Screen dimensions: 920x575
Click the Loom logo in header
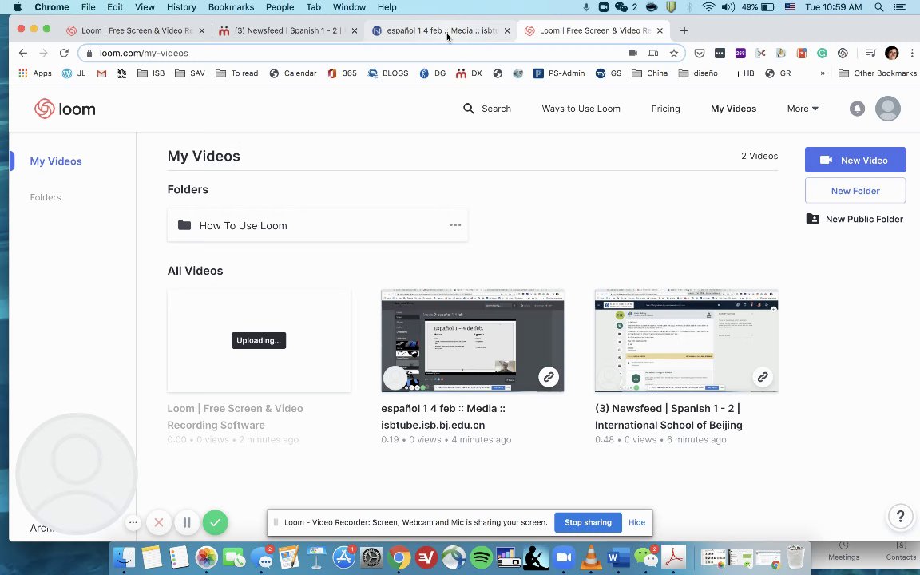click(65, 109)
